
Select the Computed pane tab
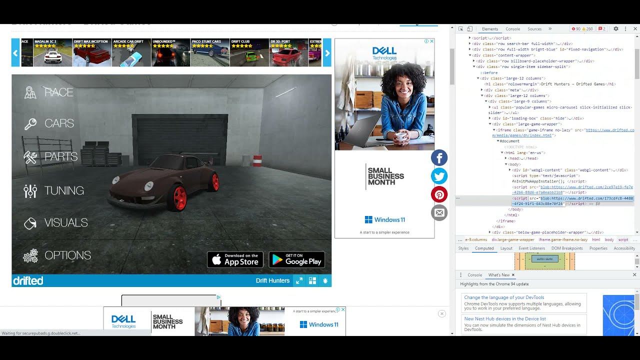click(484, 248)
